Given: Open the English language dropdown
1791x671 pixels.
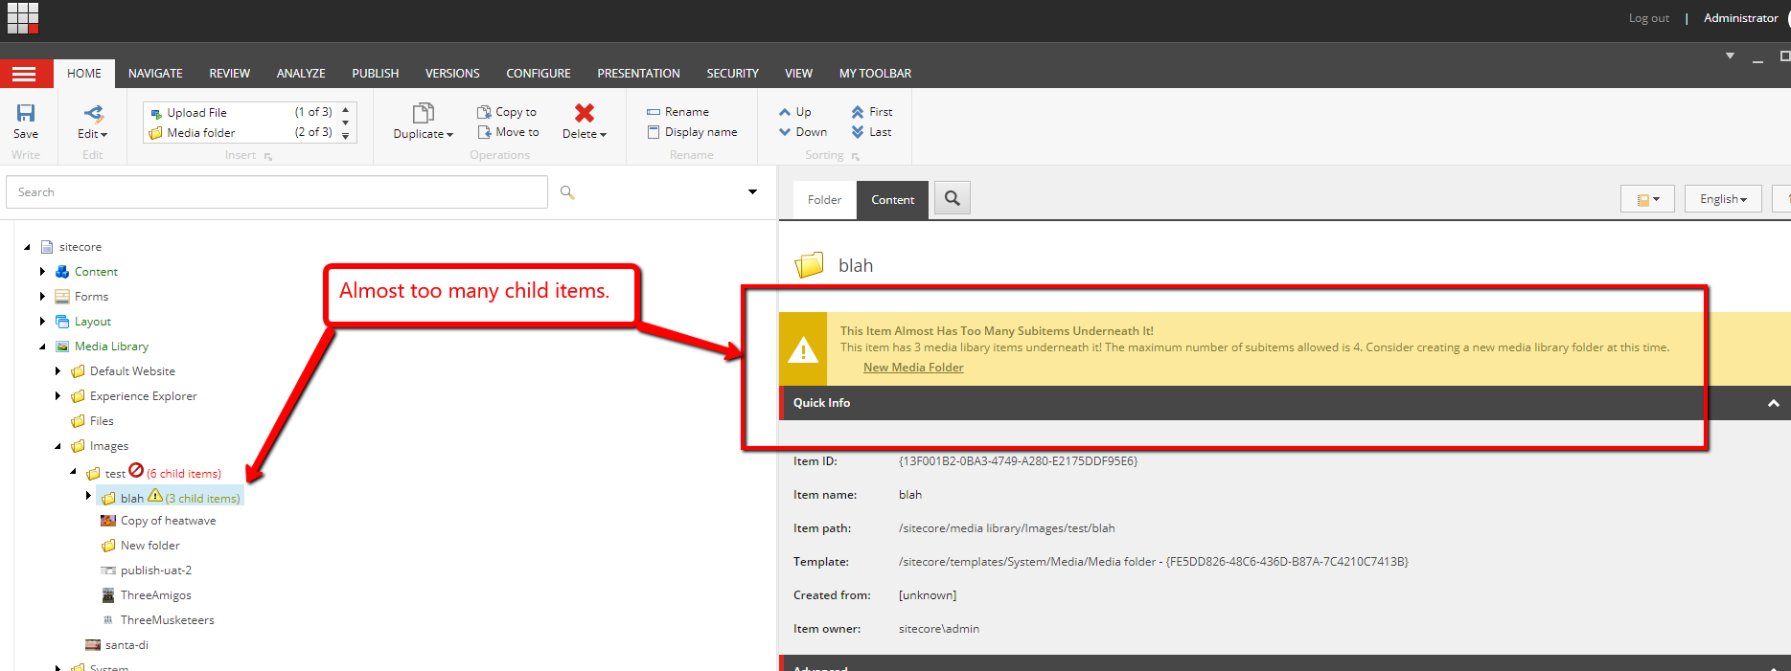Looking at the screenshot, I should coord(1722,199).
